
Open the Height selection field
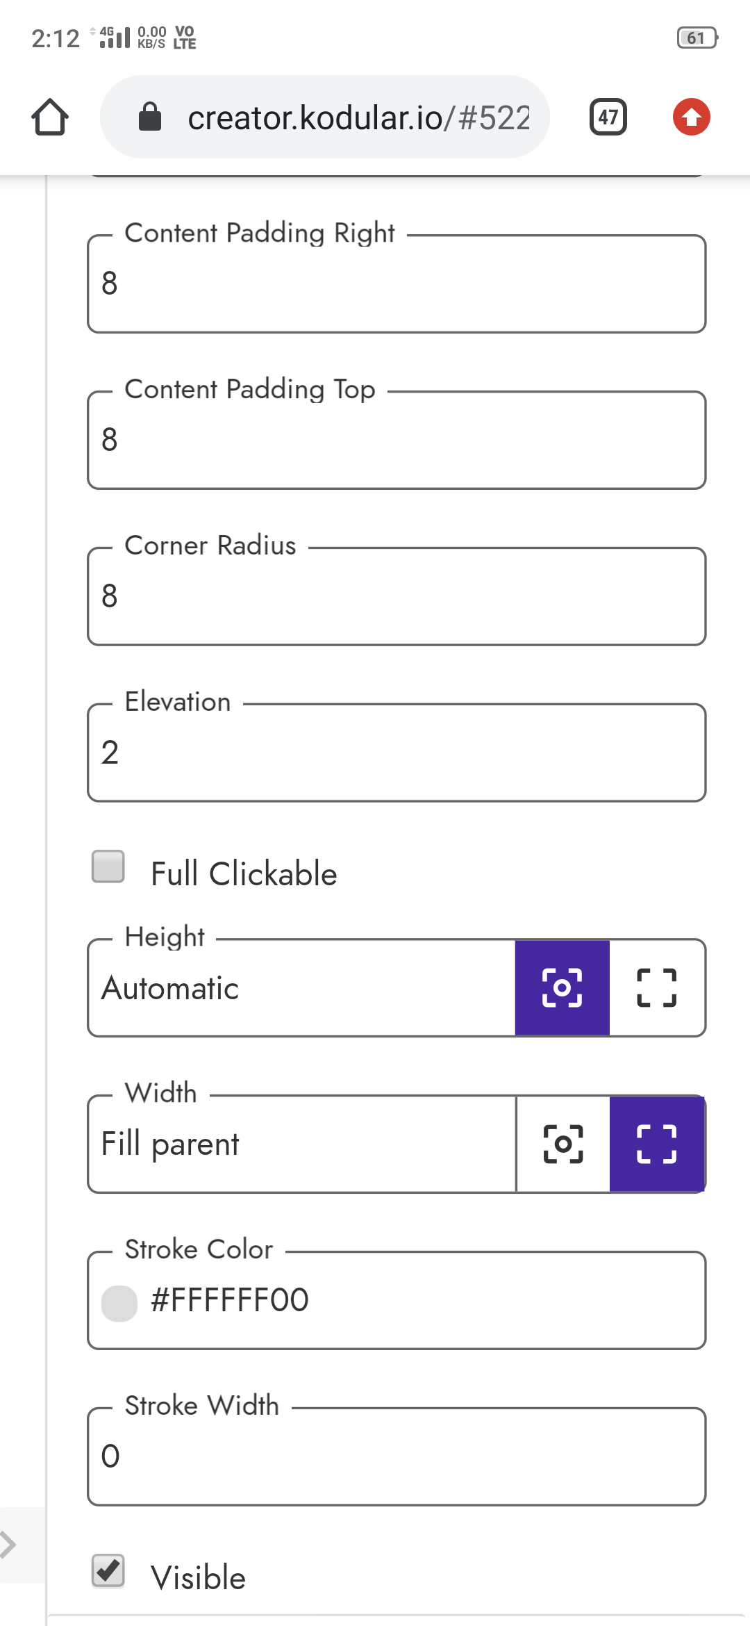pos(299,987)
